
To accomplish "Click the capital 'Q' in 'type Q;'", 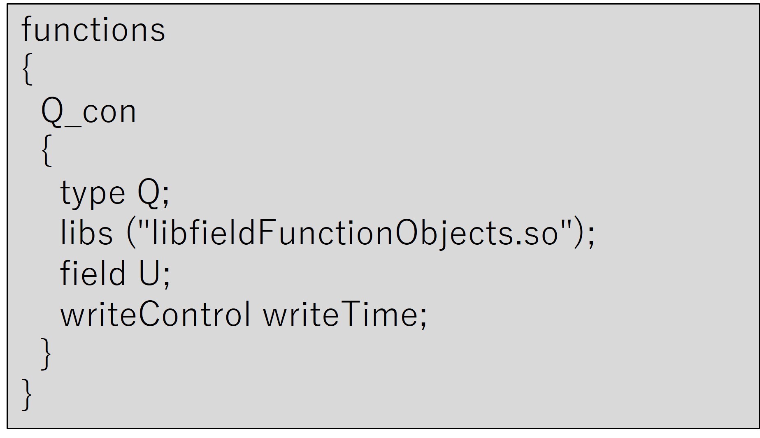I will (x=149, y=193).
